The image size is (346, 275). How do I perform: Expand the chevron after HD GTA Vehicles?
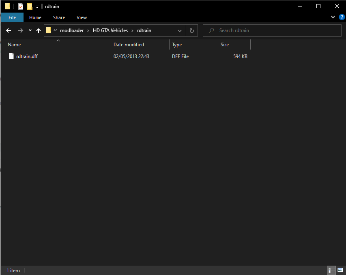pyautogui.click(x=132, y=30)
